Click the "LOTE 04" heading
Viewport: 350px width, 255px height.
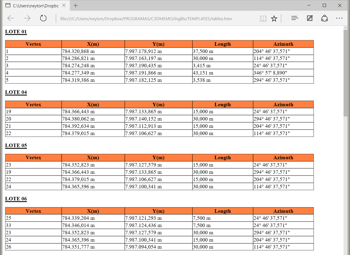tap(16, 92)
